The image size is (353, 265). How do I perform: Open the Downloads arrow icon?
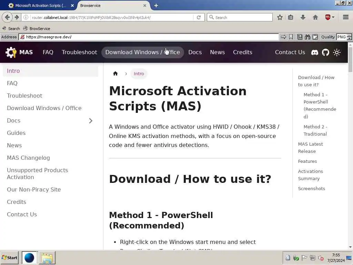click(x=303, y=17)
